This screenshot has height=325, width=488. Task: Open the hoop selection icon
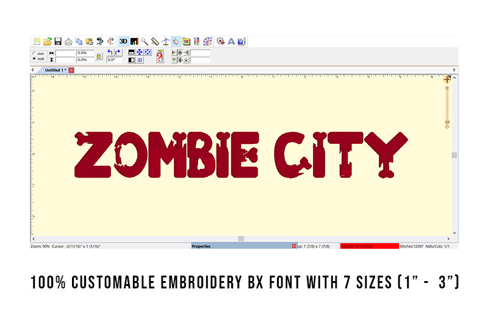[x=187, y=41]
